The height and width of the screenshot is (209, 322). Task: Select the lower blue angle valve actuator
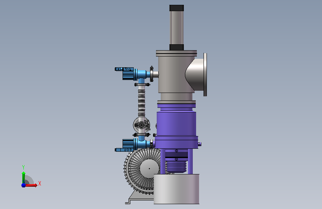point(128,144)
